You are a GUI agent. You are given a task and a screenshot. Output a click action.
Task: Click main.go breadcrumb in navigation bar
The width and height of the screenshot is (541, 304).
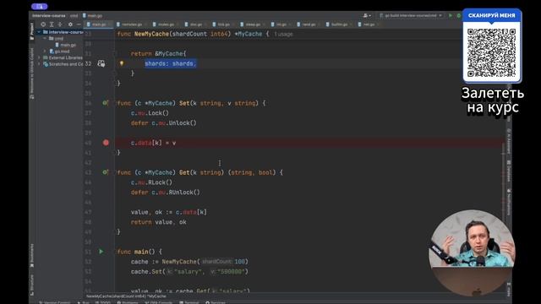click(92, 15)
